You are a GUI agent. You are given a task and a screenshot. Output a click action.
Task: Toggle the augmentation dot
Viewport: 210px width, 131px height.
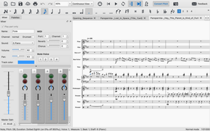[x=89, y=11]
